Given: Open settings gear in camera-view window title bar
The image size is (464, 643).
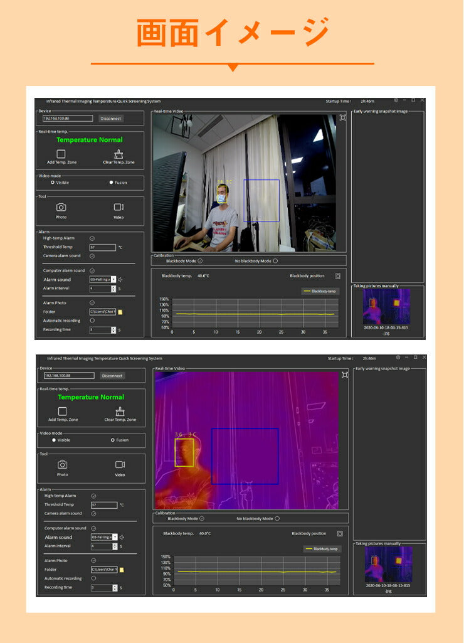Looking at the screenshot, I should (396, 100).
